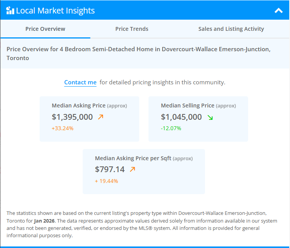Click the -12.07% change figure
The width and height of the screenshot is (290, 248).
pyautogui.click(x=171, y=128)
